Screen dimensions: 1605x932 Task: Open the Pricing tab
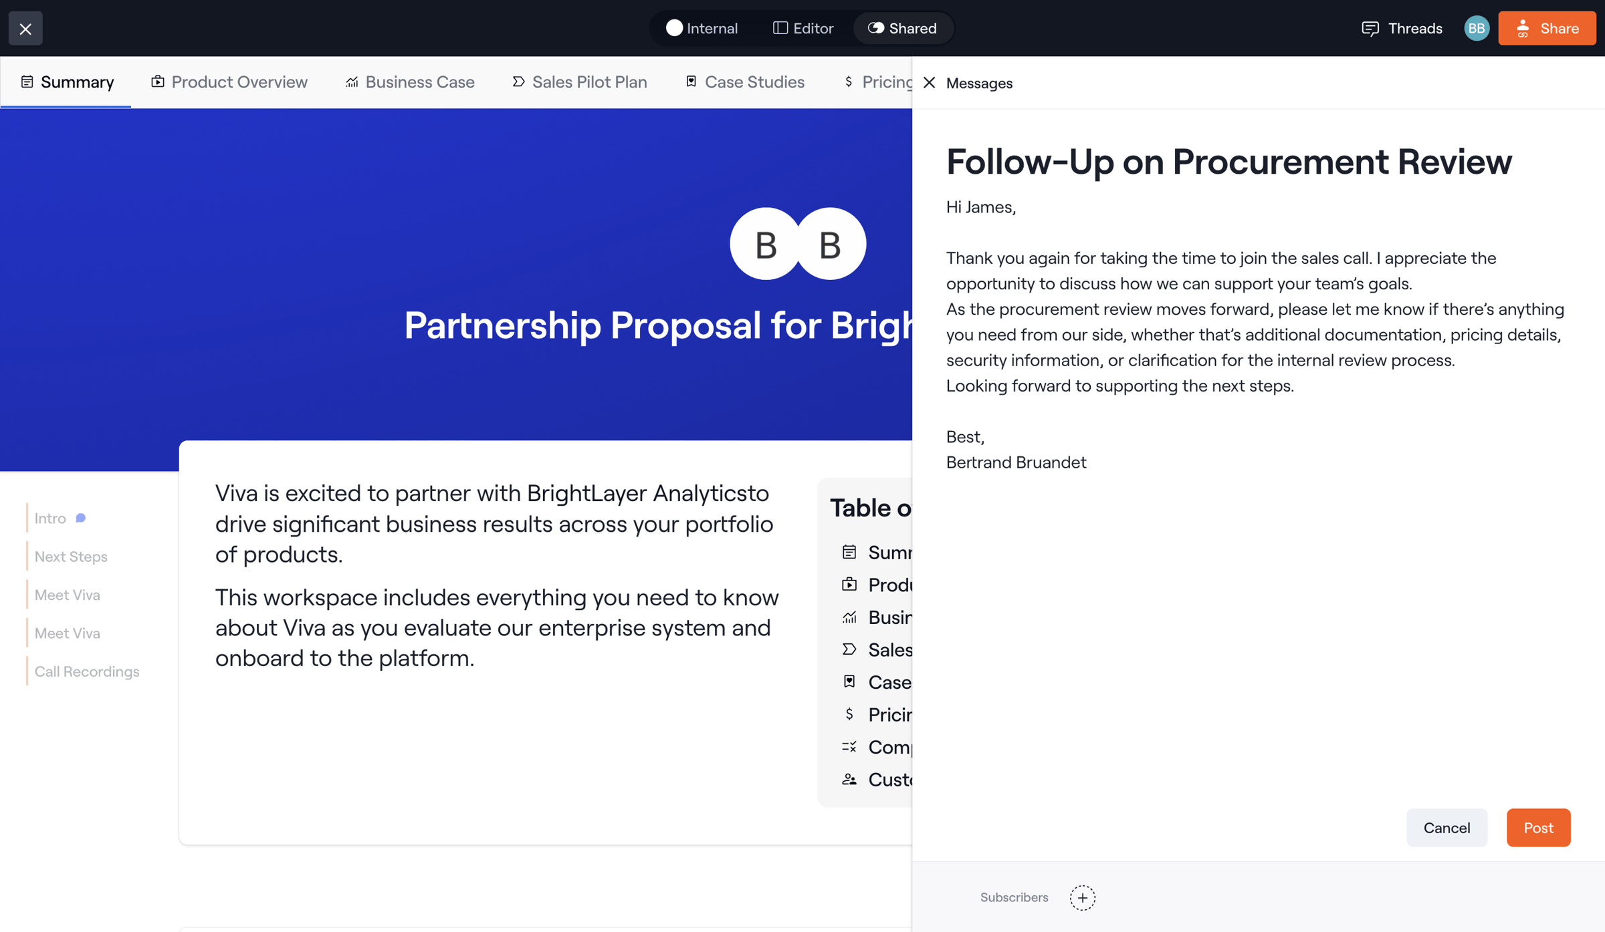pos(877,82)
